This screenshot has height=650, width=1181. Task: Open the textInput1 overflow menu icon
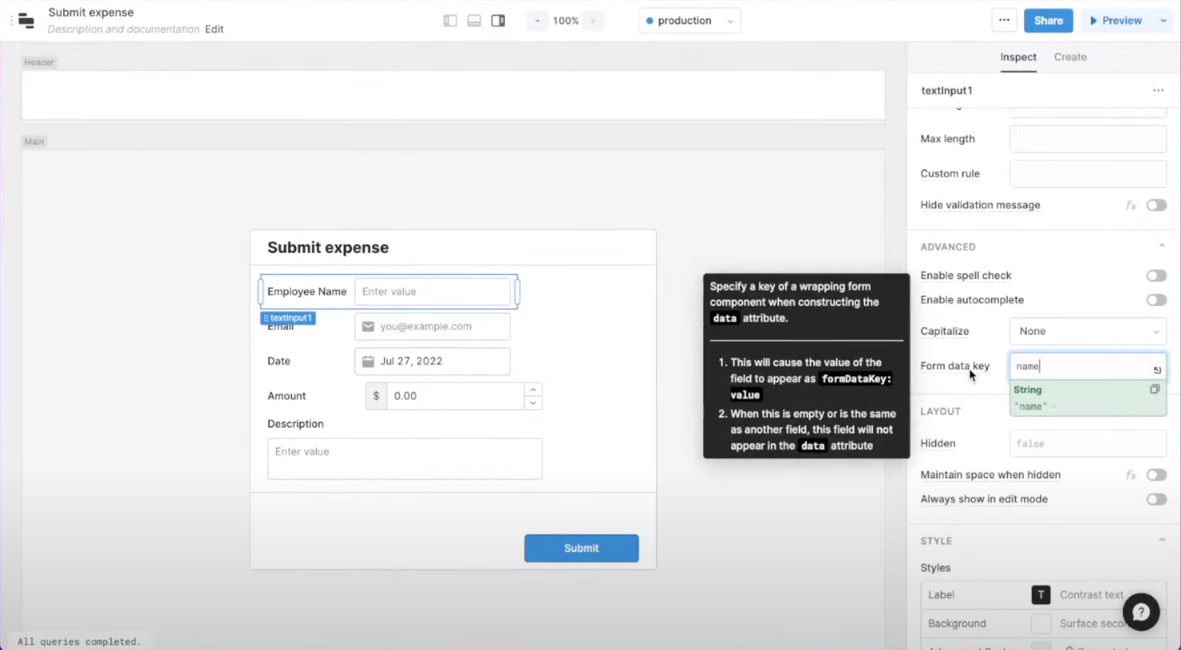[x=1157, y=90]
